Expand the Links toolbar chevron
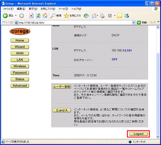The width and height of the screenshot is (161, 145). pyautogui.click(x=158, y=22)
